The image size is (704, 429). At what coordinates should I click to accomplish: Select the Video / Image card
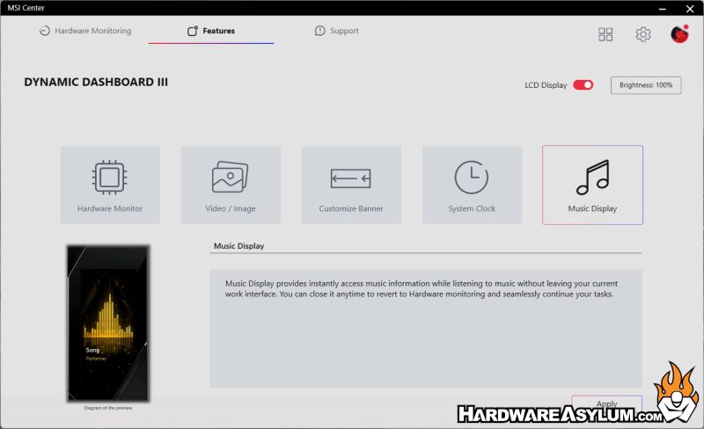pyautogui.click(x=231, y=185)
